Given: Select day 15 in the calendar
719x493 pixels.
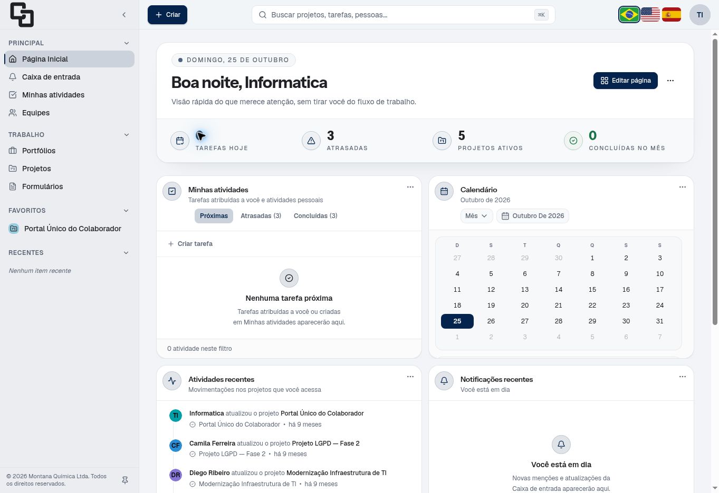Looking at the screenshot, I should click(x=592, y=290).
